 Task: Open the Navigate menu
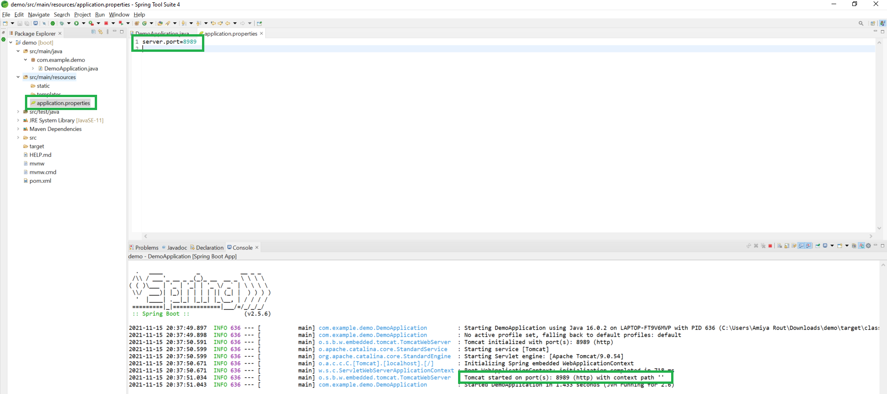39,14
